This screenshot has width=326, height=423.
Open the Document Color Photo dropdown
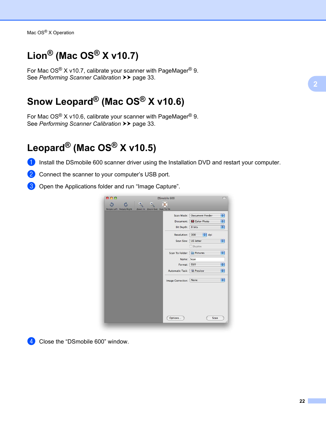pyautogui.click(x=207, y=221)
